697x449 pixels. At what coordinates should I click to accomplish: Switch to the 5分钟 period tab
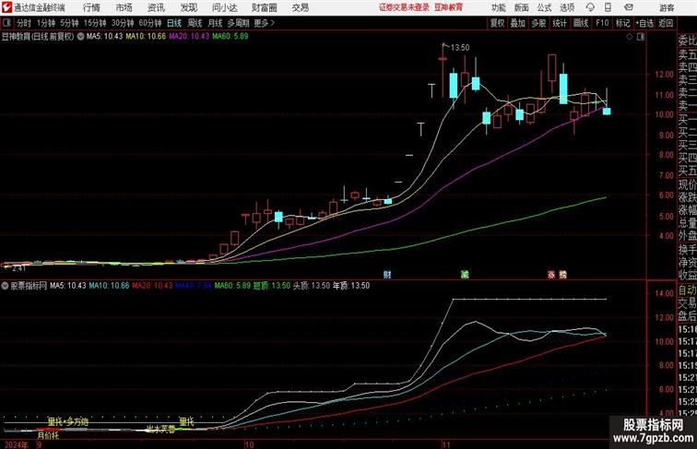pos(69,23)
